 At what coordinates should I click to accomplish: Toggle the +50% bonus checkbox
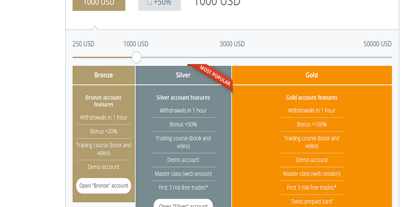(150, 2)
